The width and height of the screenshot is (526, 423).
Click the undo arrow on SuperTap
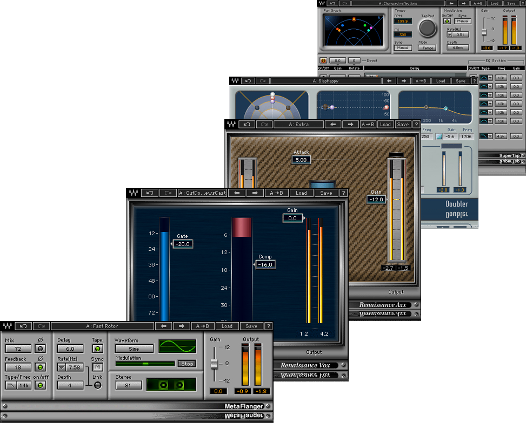pyautogui.click(x=332, y=4)
